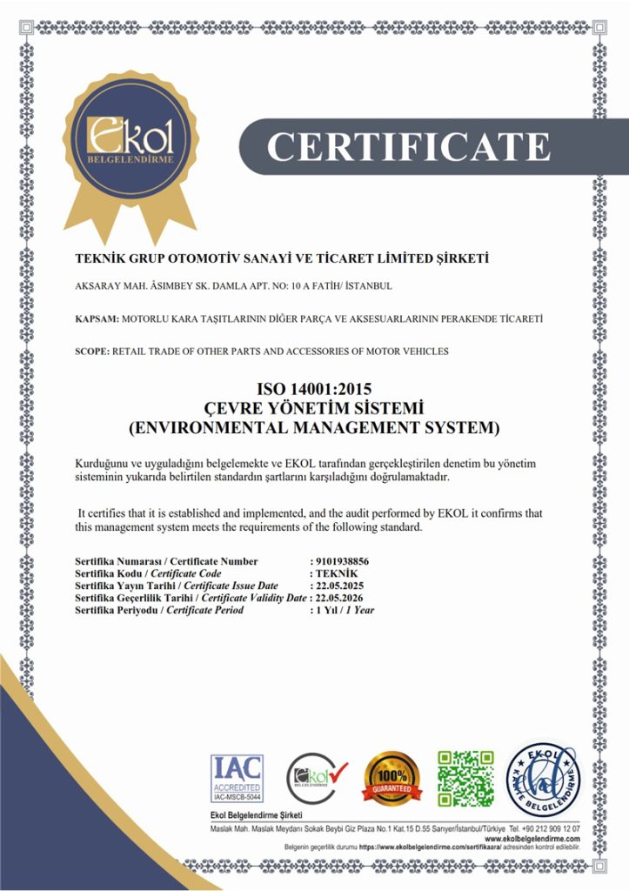
Task: Click the Ekol checkmark circular logo
Action: (317, 778)
